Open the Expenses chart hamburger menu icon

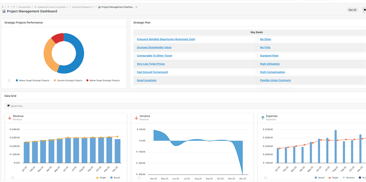[x=266, y=178]
